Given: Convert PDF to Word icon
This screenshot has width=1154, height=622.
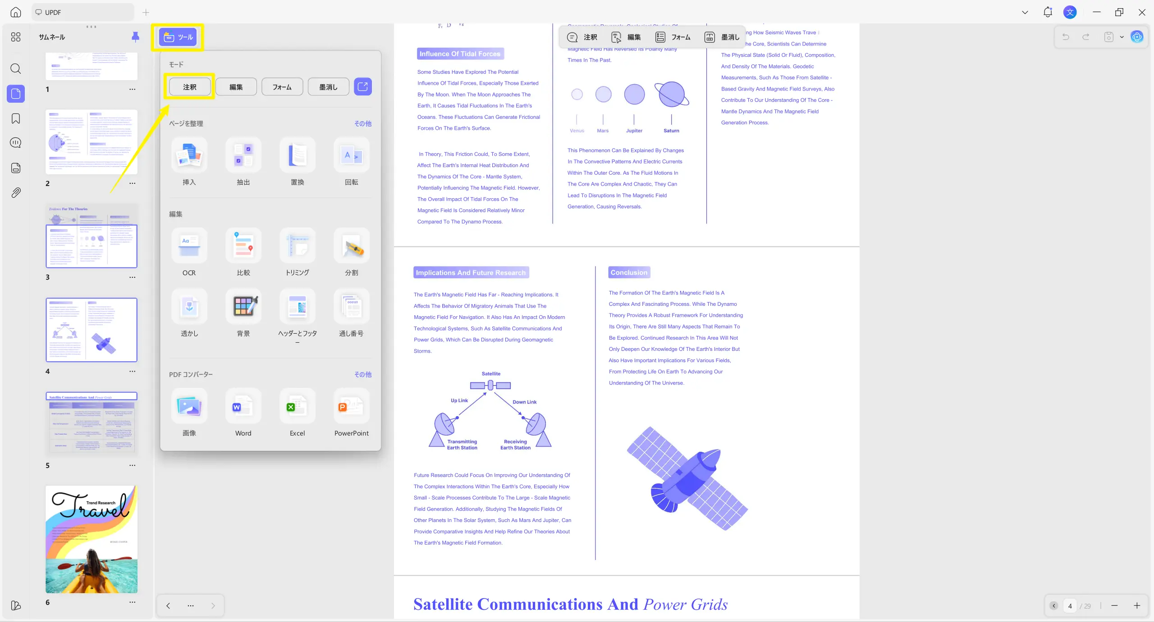Looking at the screenshot, I should click(243, 406).
